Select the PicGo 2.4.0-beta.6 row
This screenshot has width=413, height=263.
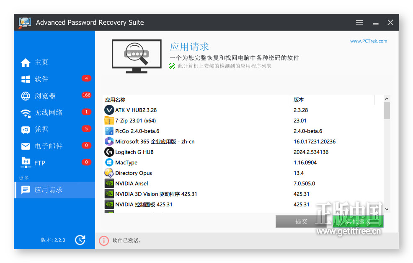pyautogui.click(x=243, y=131)
